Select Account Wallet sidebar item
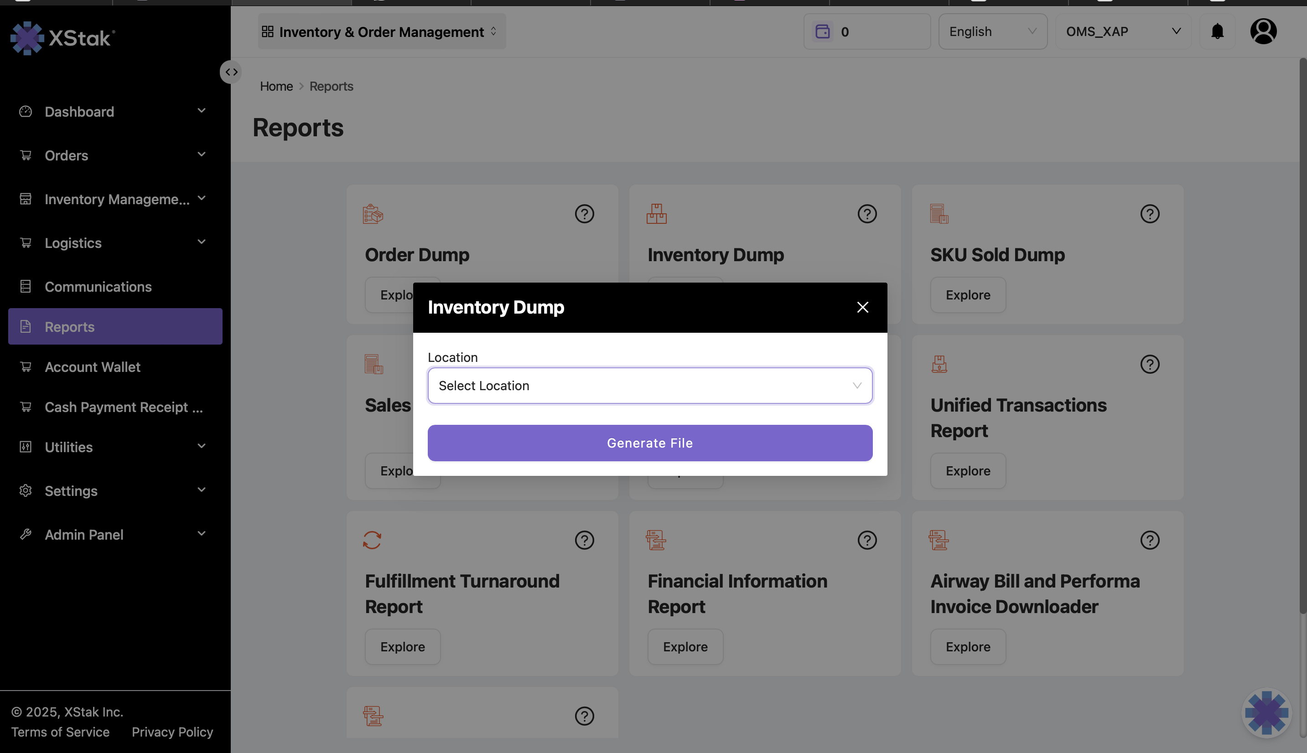 [92, 367]
